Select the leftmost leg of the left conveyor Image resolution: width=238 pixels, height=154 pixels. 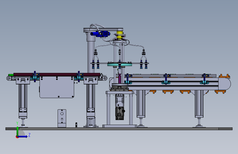tap(23, 102)
